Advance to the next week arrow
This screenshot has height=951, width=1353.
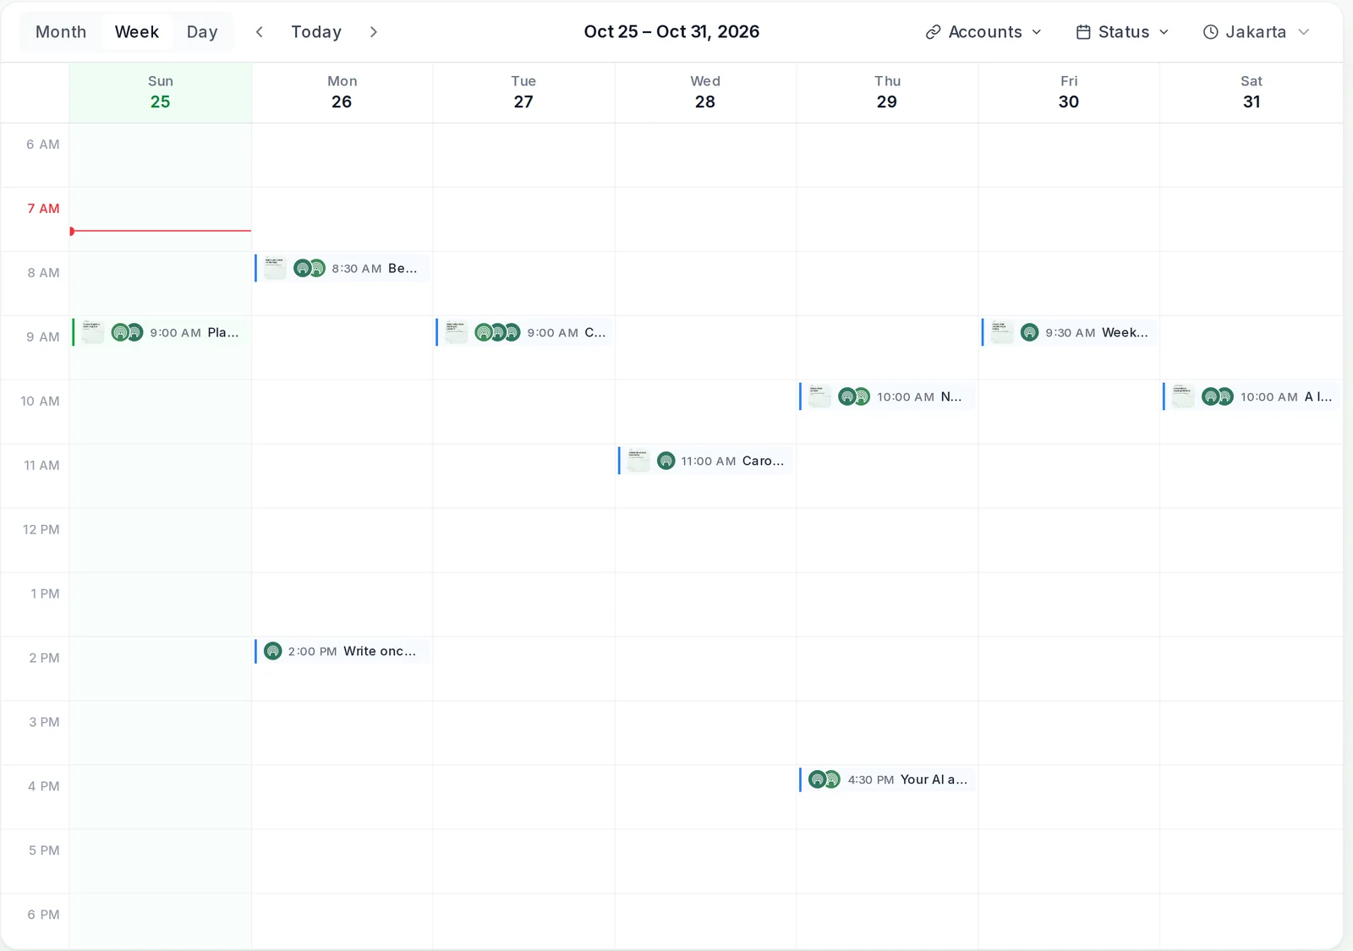click(374, 32)
